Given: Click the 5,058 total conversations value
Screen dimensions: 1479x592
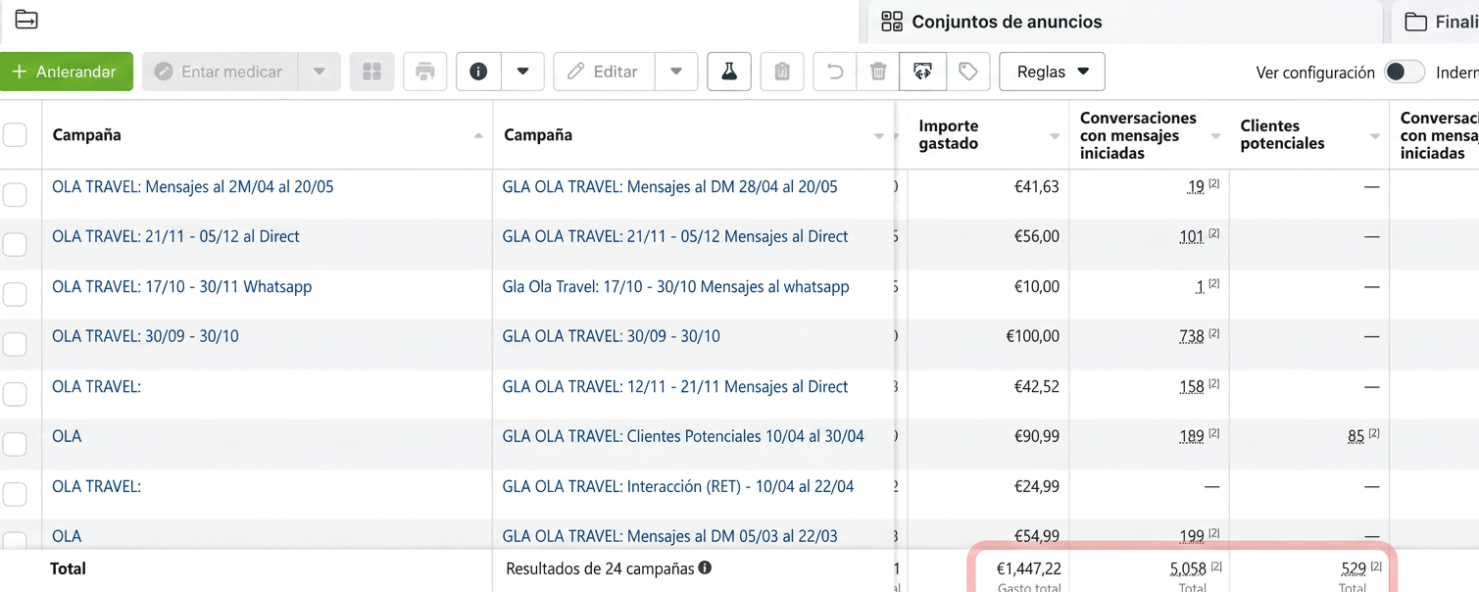Looking at the screenshot, I should coord(1188,568).
